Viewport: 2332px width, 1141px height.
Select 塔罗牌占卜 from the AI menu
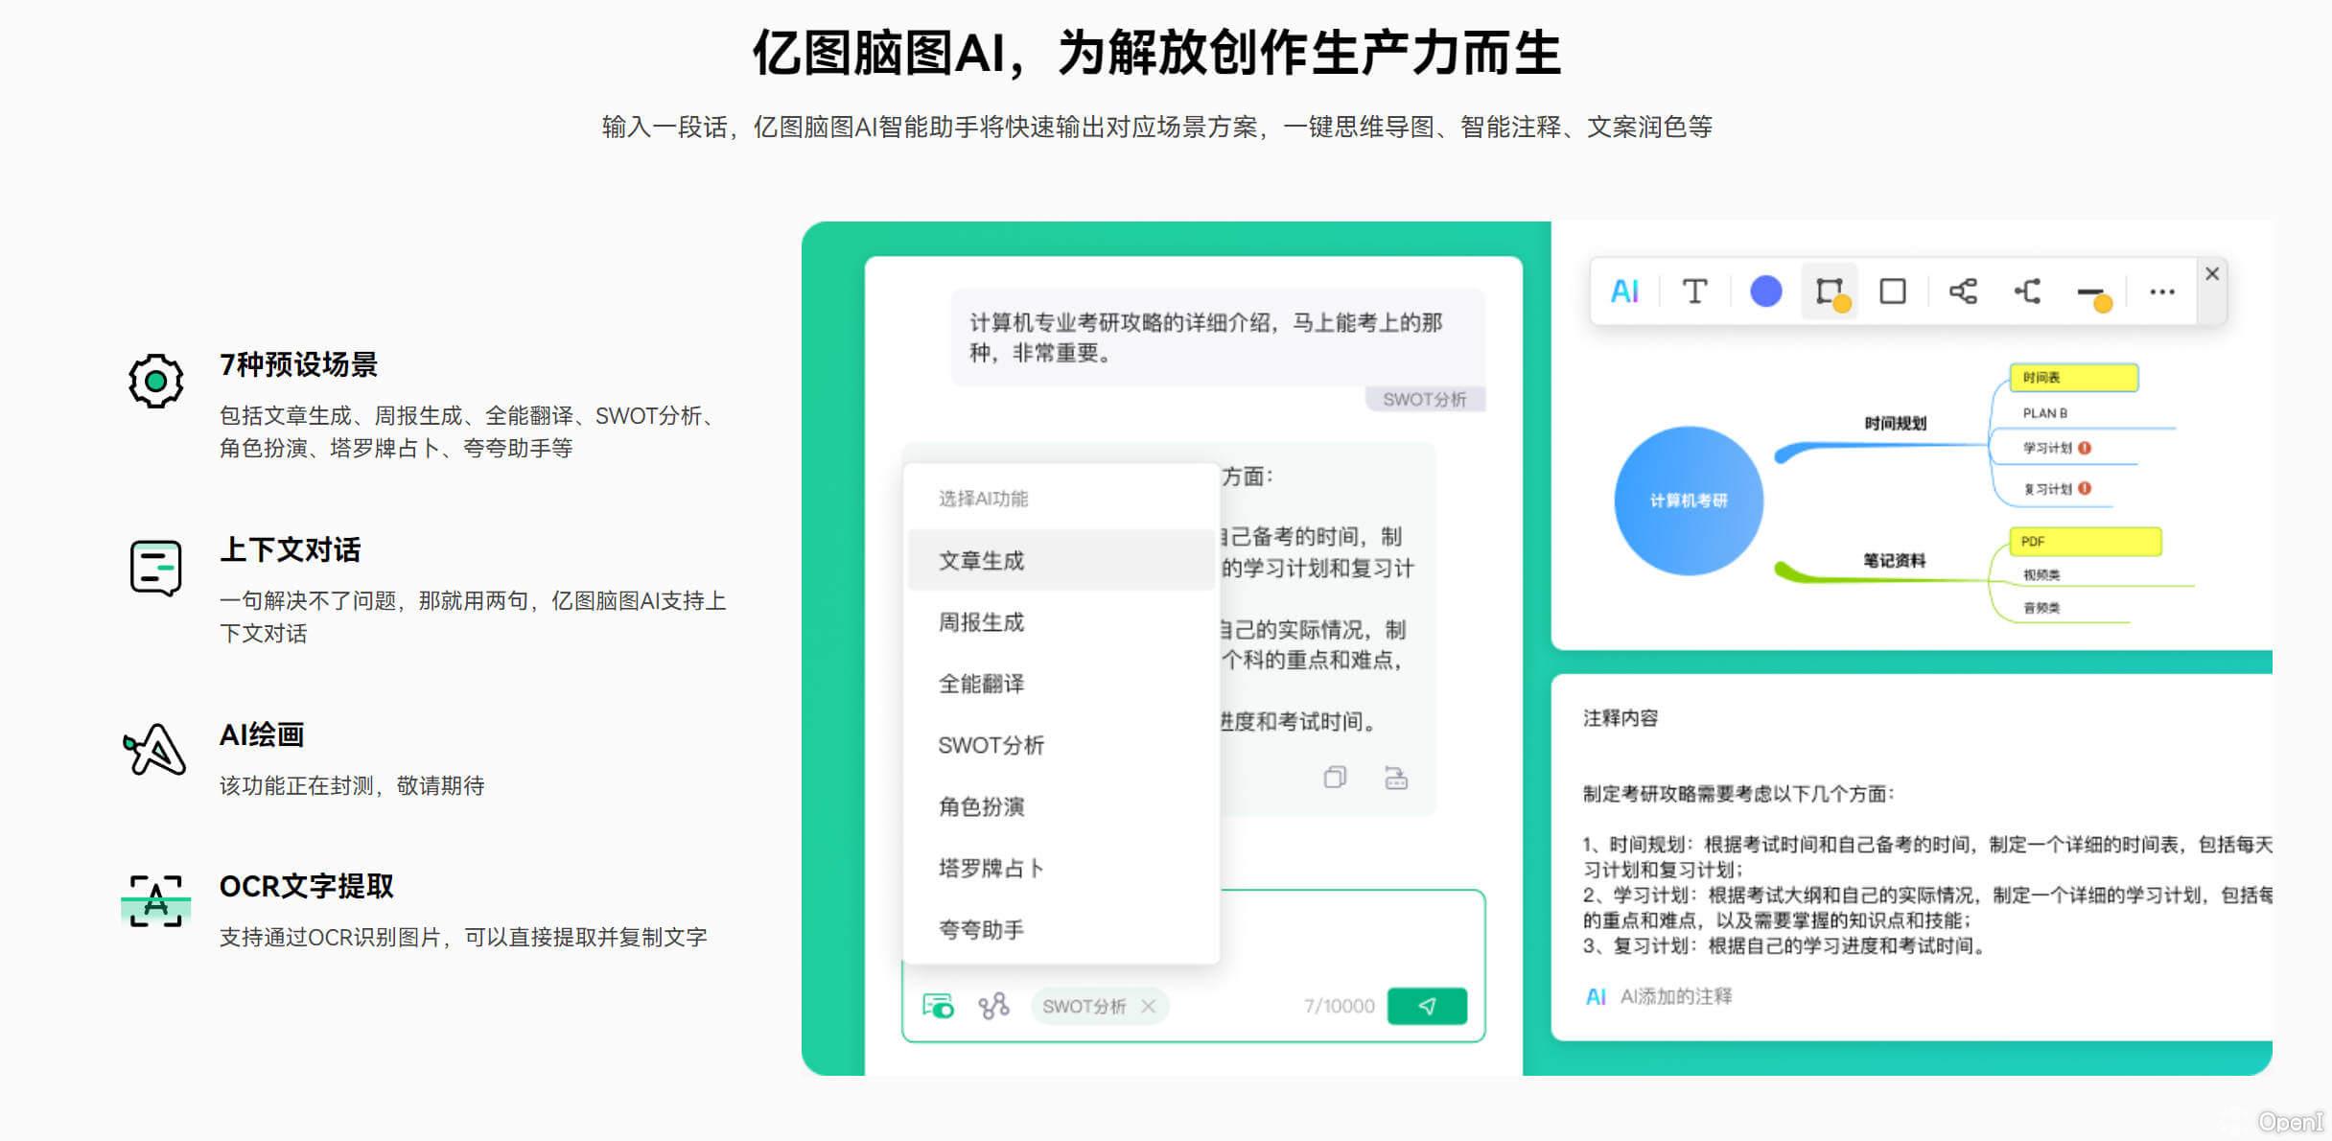991,867
